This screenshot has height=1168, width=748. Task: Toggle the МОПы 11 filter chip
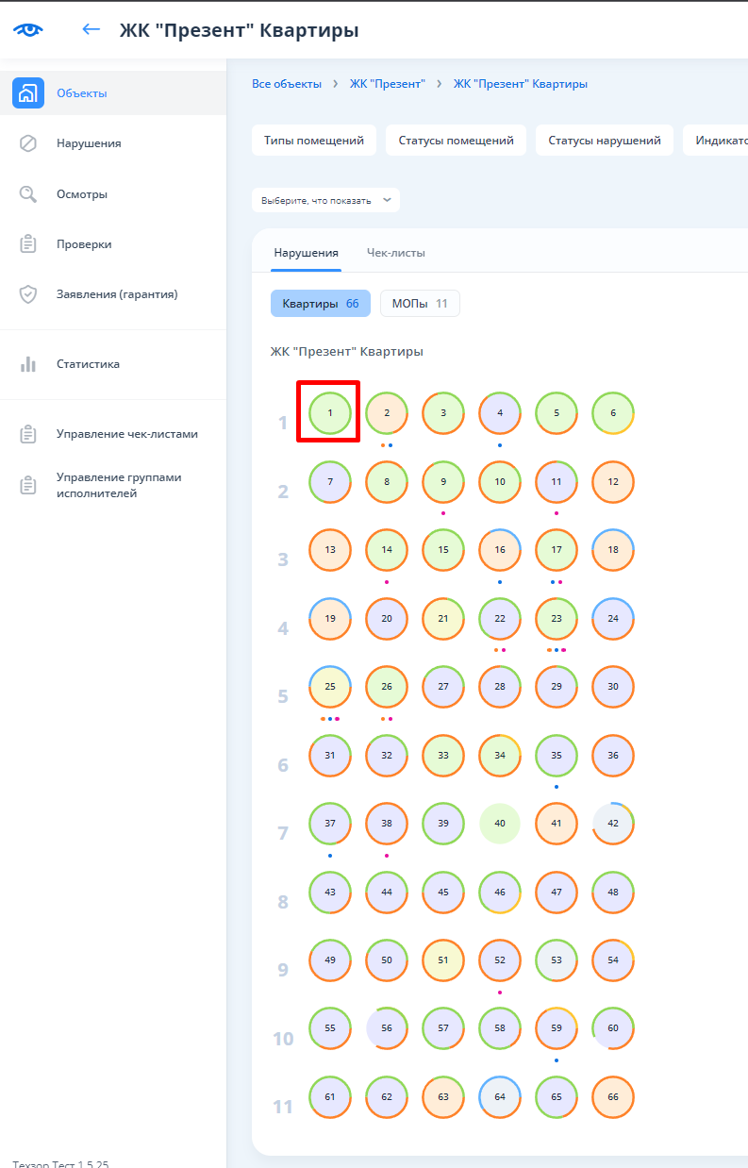pos(420,304)
